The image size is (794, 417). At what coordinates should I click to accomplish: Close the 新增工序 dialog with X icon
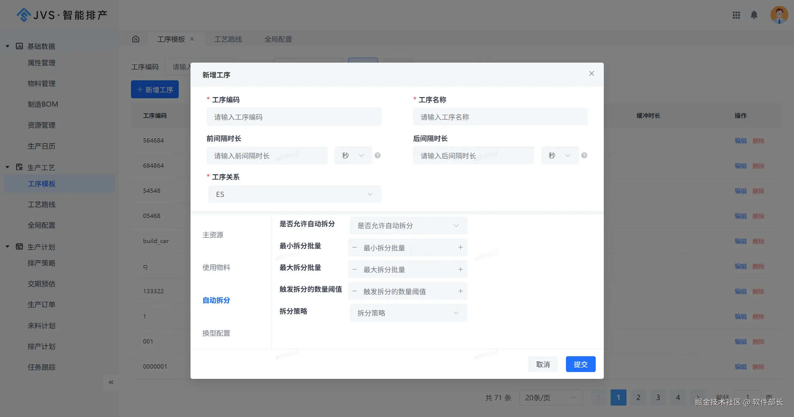[591, 73]
